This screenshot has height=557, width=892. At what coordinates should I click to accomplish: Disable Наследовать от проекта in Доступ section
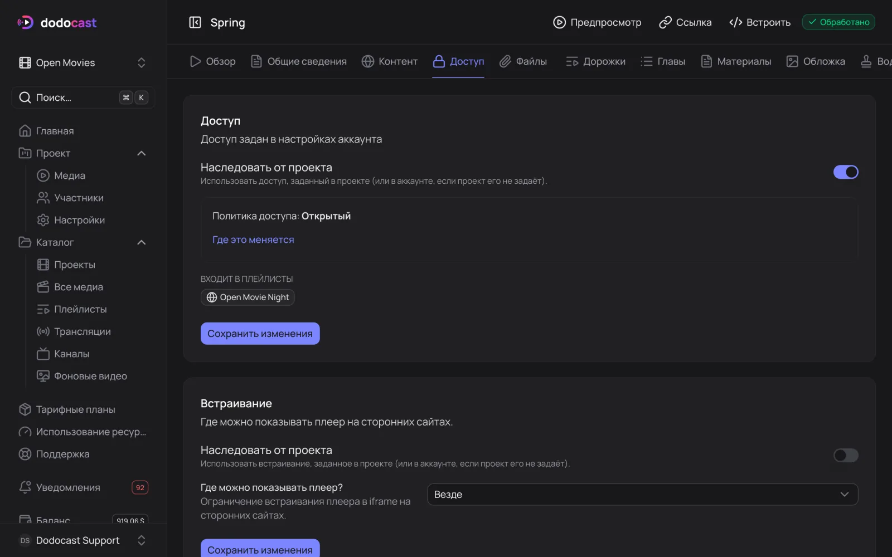[846, 172]
